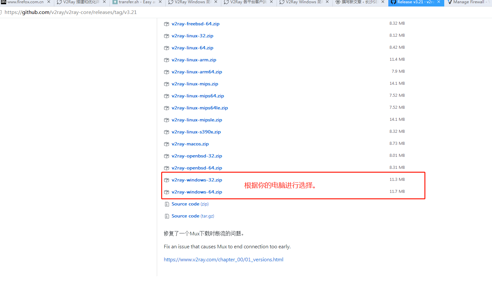The width and height of the screenshot is (492, 285).
Task: Click the 11.7 MB size text
Action: (397, 192)
